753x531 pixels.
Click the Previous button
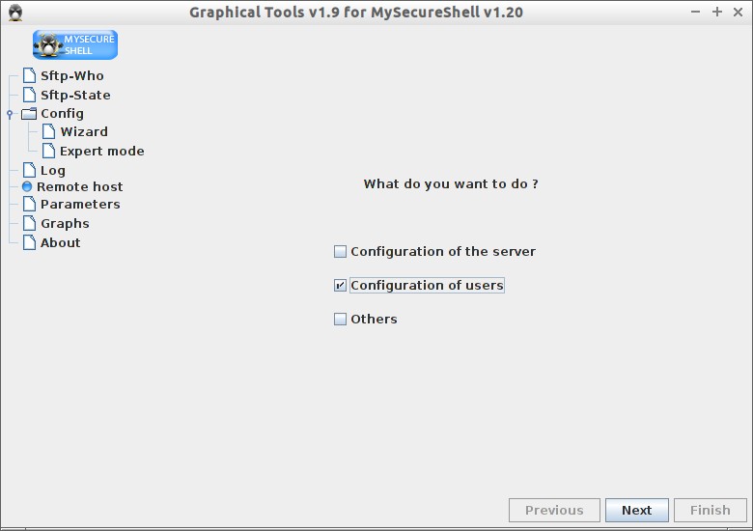[x=554, y=510]
